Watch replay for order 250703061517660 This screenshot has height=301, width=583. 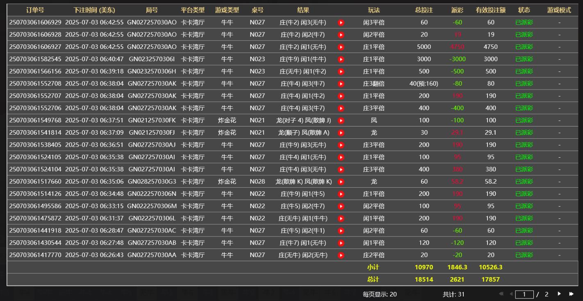(341, 182)
